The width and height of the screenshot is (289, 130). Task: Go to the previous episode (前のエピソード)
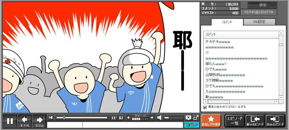pos(255,121)
